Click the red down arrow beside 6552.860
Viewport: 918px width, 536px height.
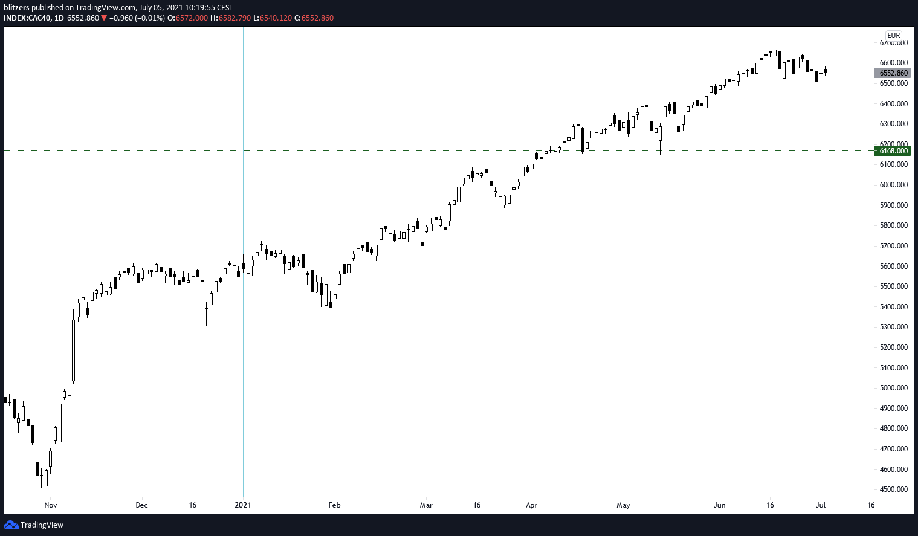tap(104, 18)
